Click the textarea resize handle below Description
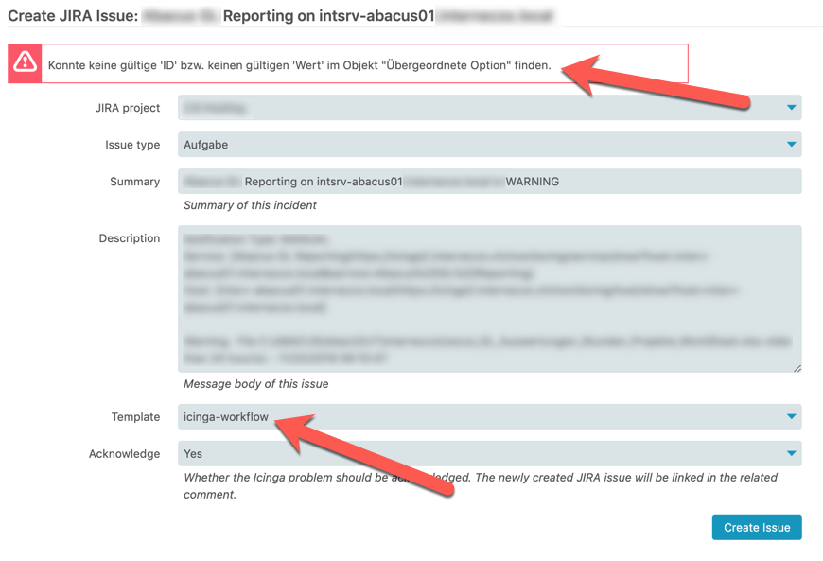Image resolution: width=823 pixels, height=561 pixels. coord(796,366)
